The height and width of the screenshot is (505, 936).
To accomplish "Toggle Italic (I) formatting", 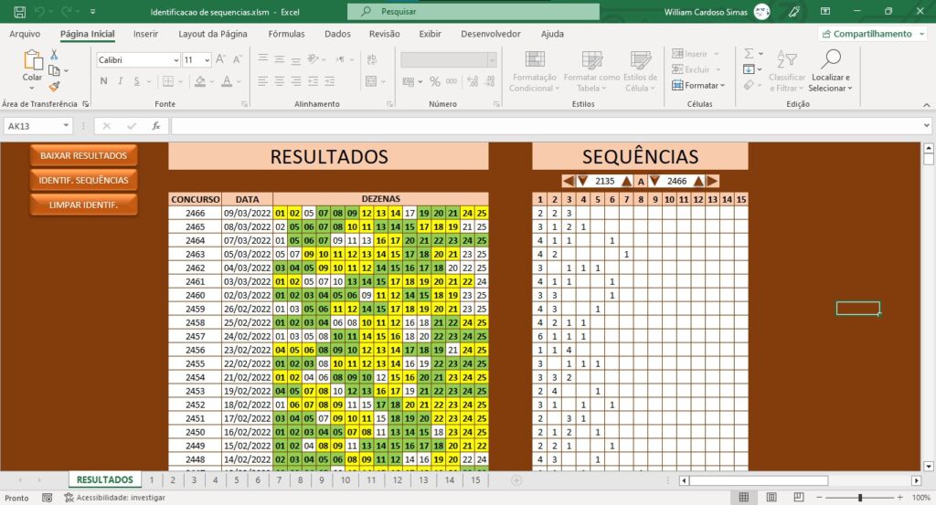I will [120, 81].
